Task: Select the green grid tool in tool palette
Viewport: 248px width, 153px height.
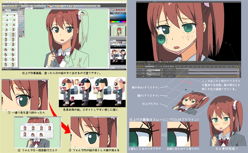Action: click(x=20, y=32)
